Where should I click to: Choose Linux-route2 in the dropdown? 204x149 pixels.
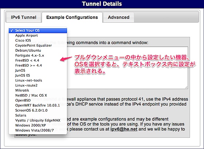[38, 85]
